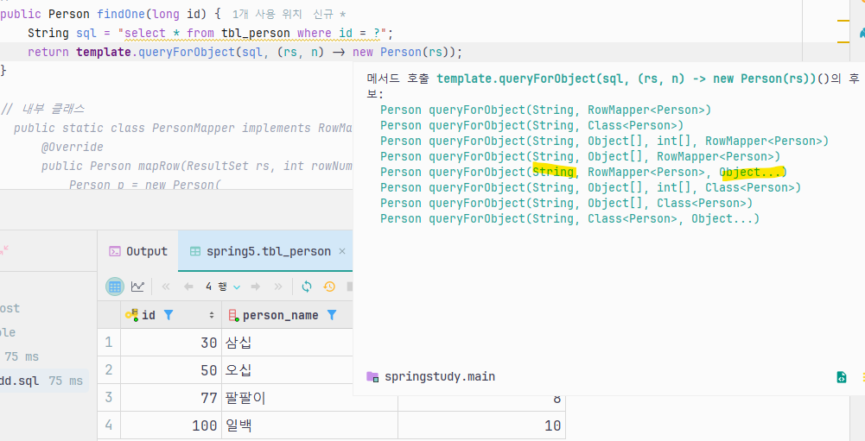Select the cell with id 100
Screen dimensions: 865x441
coord(171,425)
